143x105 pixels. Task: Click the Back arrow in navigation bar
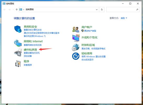(4, 9)
